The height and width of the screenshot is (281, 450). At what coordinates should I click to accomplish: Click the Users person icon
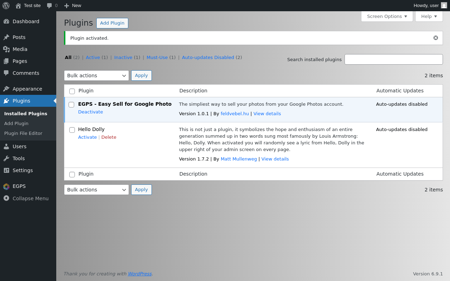[x=6, y=146]
